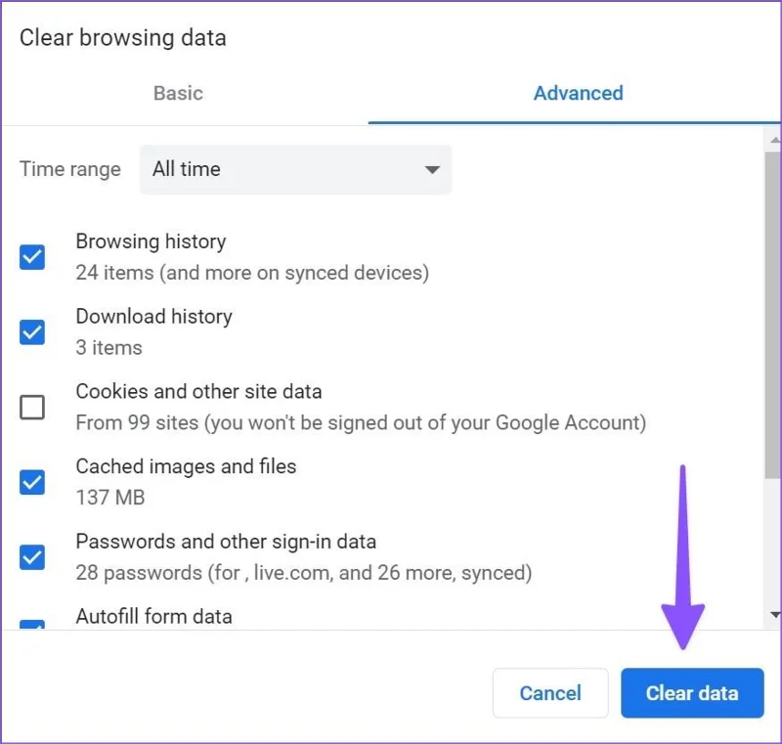The image size is (782, 744).
Task: Switch to the Basic tab
Action: click(178, 93)
